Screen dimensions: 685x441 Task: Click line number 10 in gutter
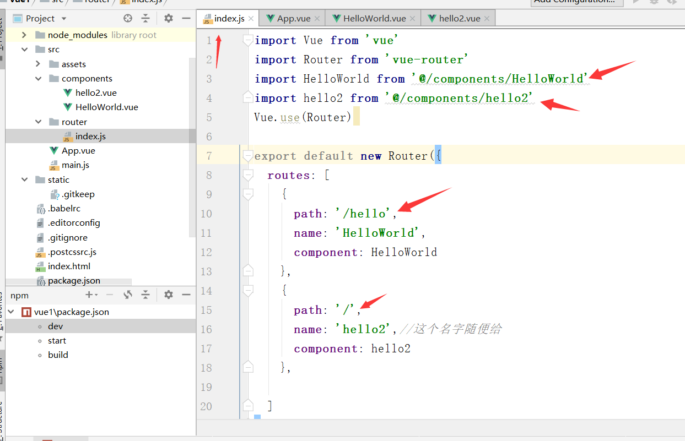coord(206,214)
